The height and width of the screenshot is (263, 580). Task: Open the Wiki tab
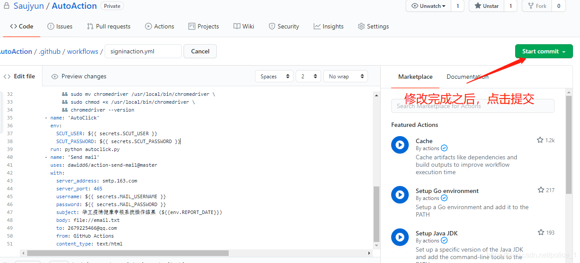tap(244, 26)
